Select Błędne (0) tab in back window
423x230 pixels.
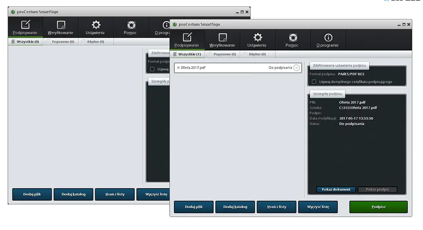tap(96, 42)
